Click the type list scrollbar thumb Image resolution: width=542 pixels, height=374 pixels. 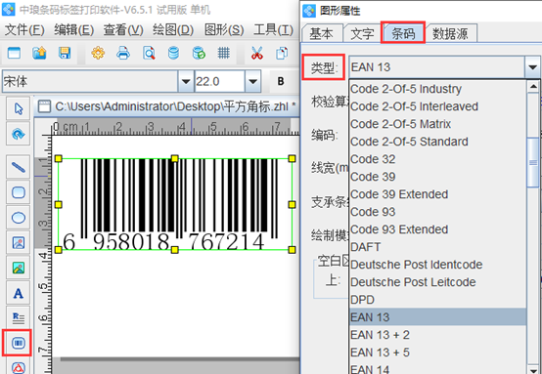point(533,162)
